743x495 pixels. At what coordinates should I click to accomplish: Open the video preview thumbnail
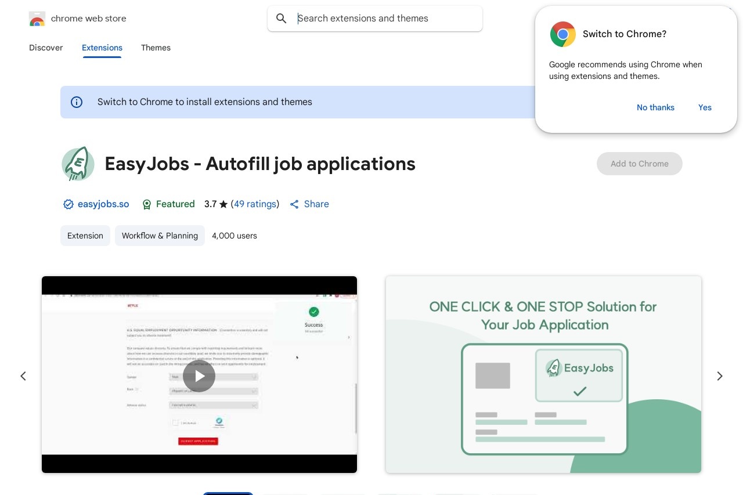coord(199,374)
